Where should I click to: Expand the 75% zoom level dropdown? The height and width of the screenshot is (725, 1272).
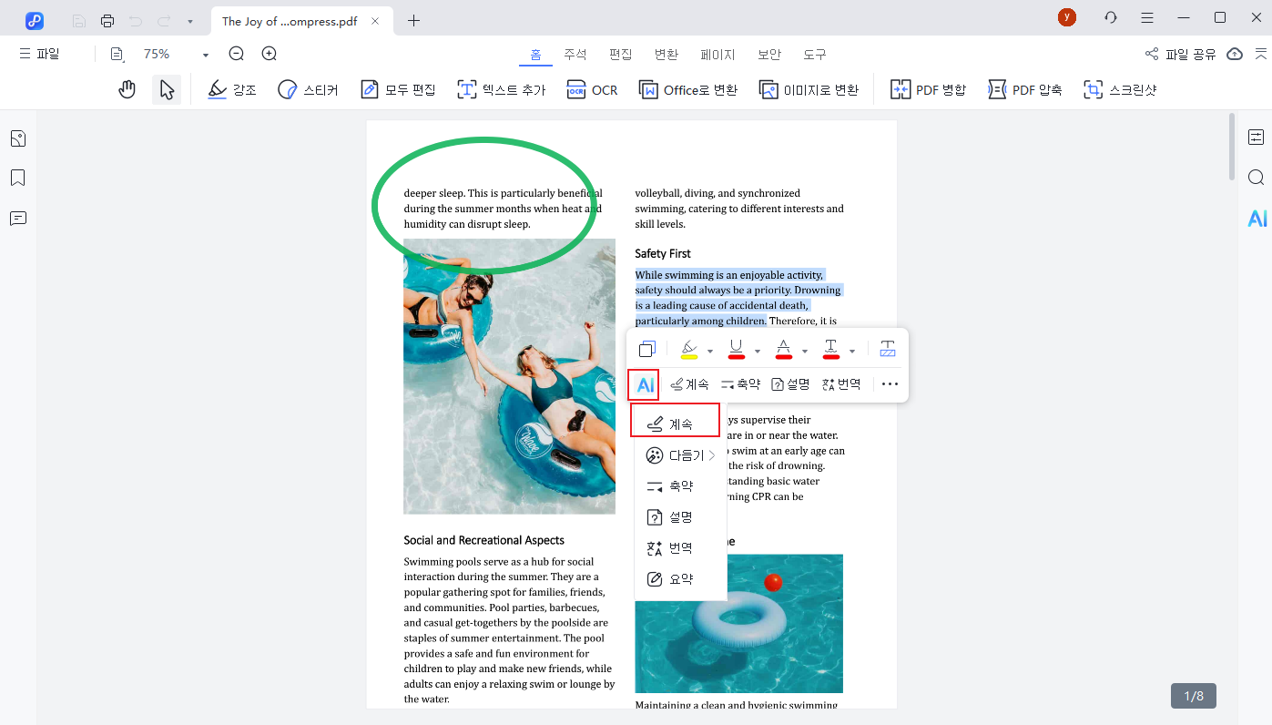206,55
